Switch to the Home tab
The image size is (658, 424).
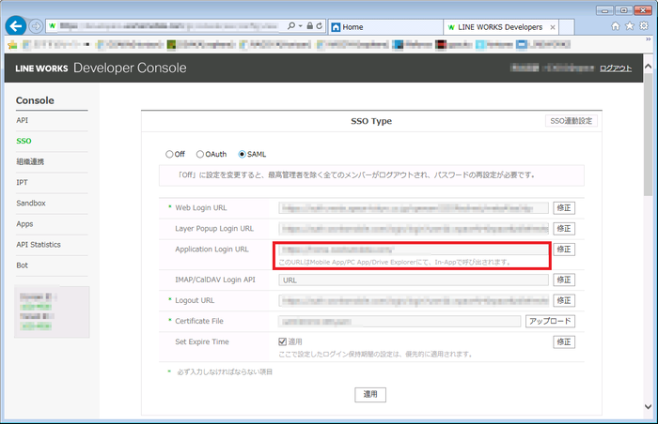click(385, 27)
